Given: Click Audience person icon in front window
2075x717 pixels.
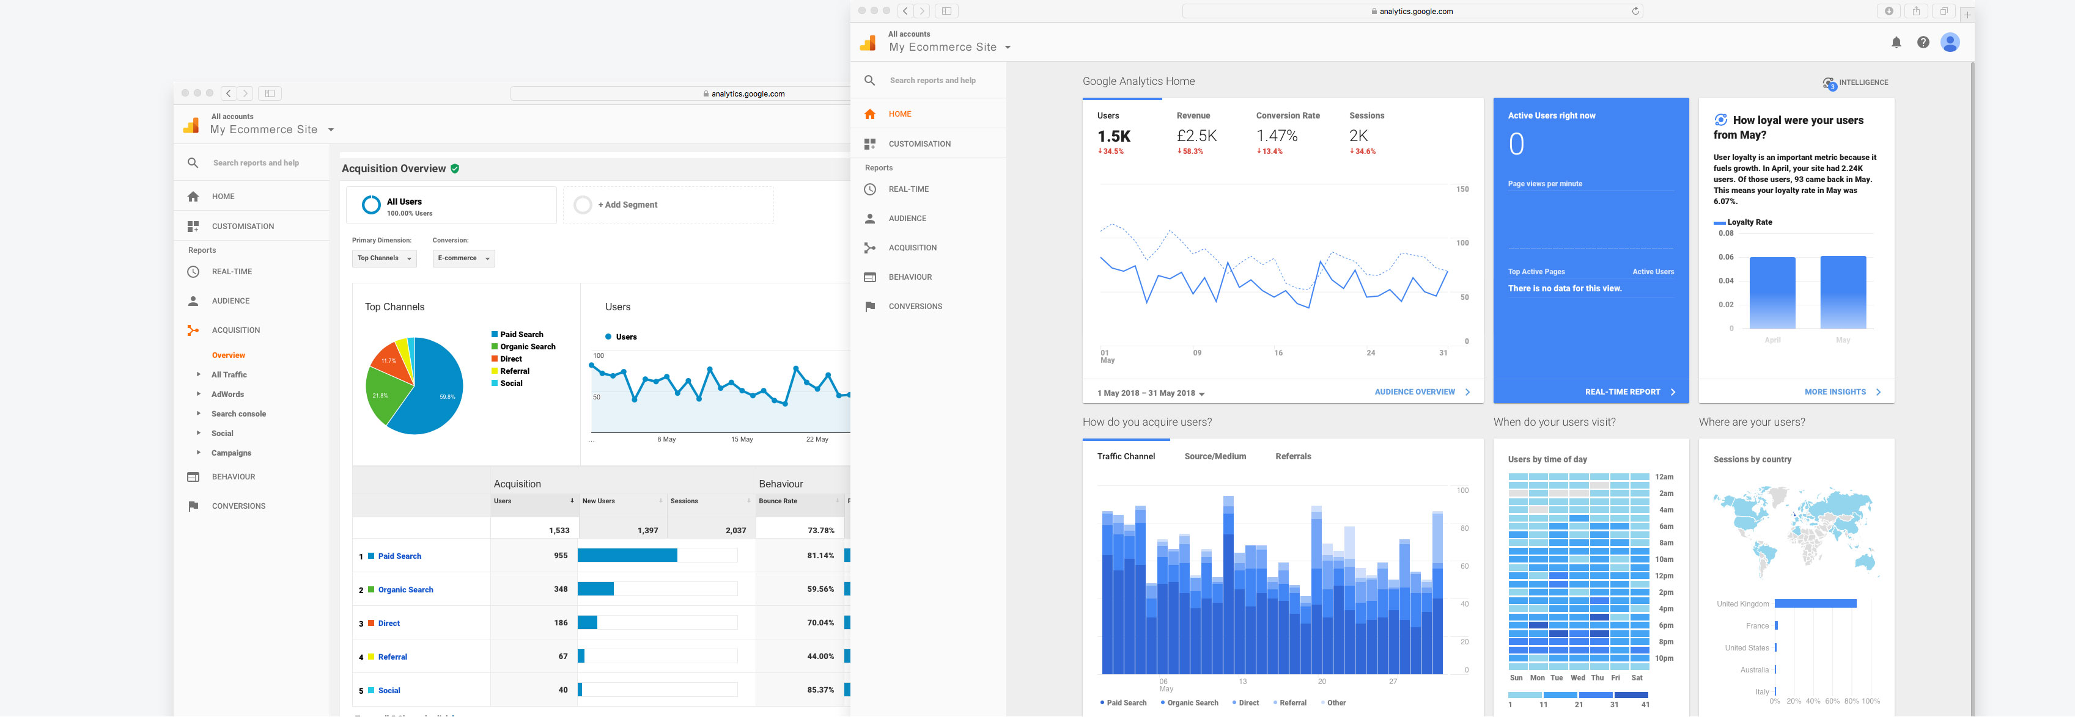Looking at the screenshot, I should pyautogui.click(x=870, y=218).
